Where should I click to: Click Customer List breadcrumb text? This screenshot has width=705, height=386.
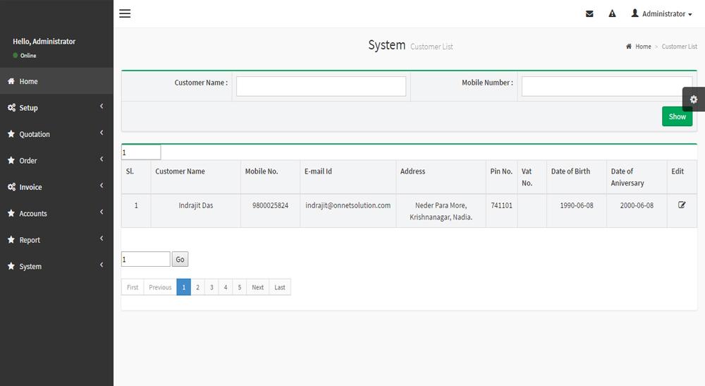tap(680, 47)
